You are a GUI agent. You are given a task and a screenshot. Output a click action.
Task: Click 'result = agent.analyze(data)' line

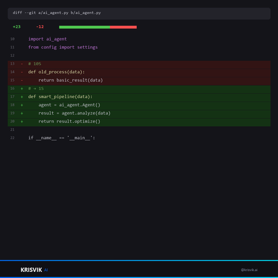pos(75,113)
